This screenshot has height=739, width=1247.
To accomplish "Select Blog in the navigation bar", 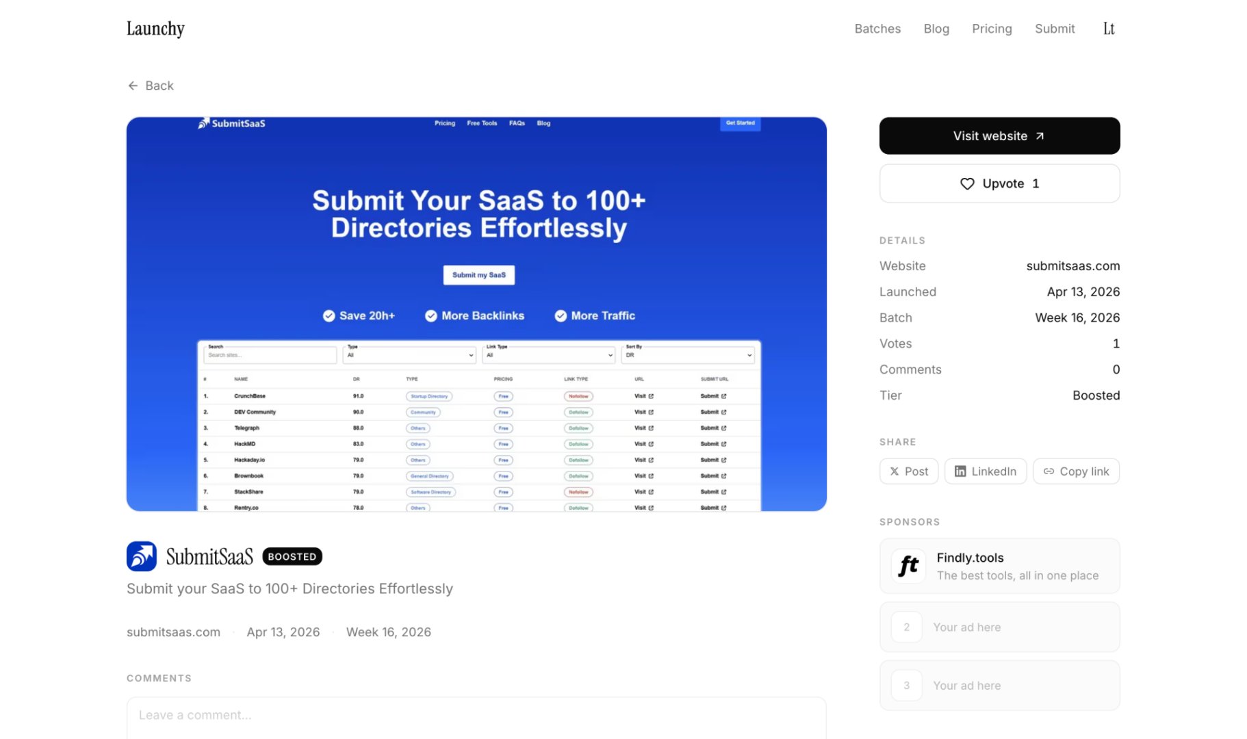I will [936, 28].
